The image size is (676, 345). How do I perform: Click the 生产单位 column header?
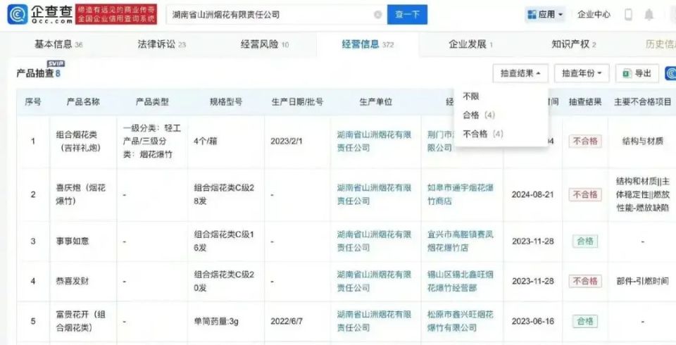coord(376,102)
